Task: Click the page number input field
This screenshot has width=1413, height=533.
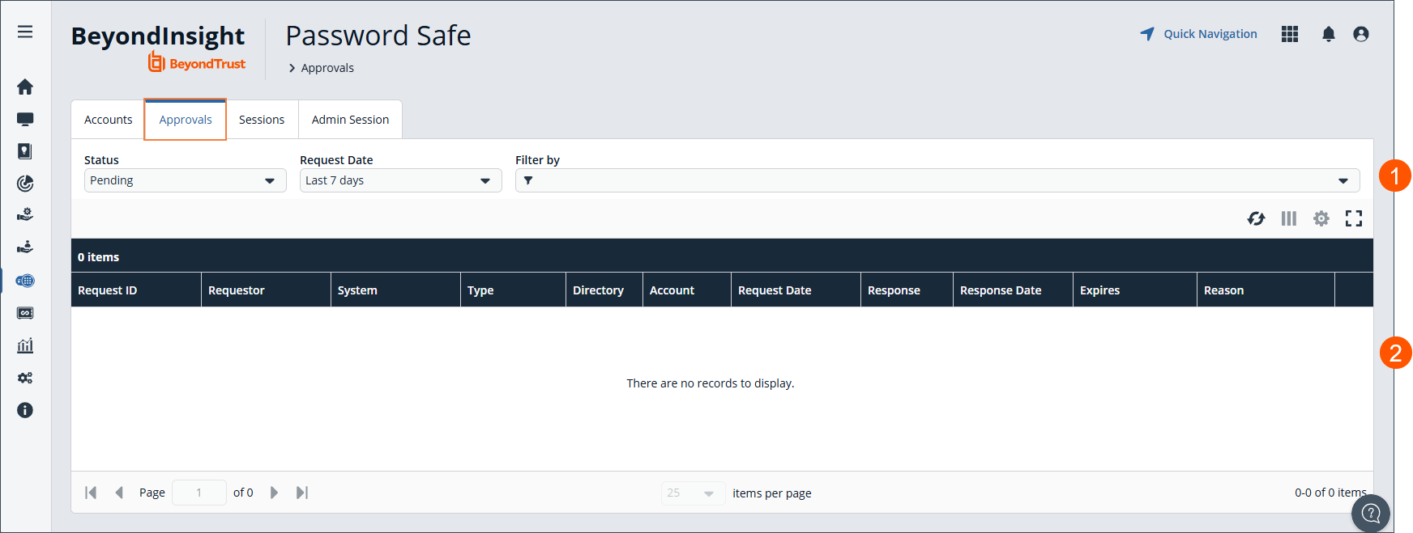Action: click(199, 493)
